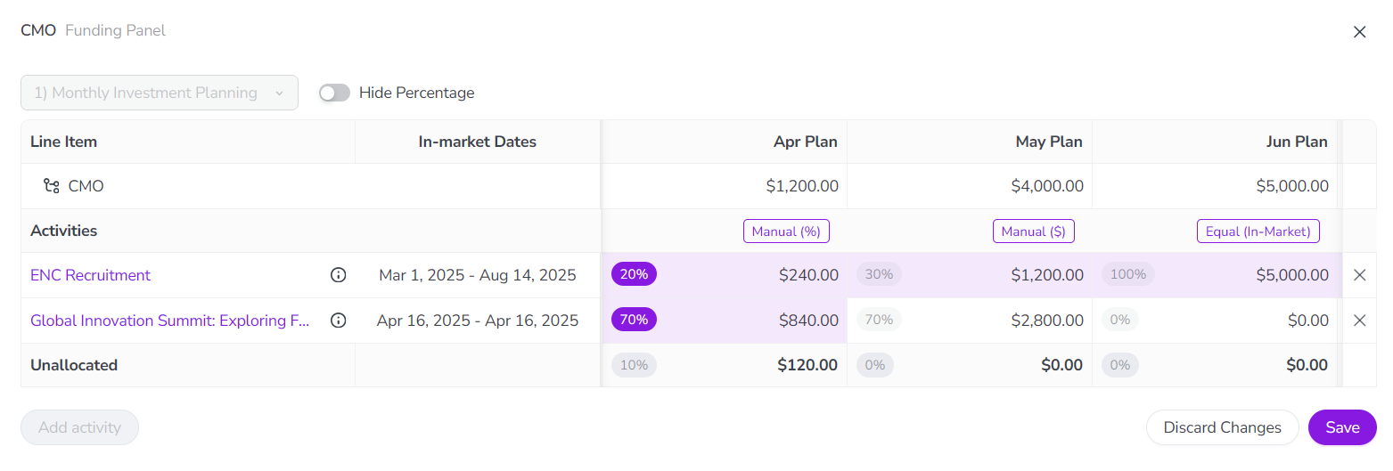The width and height of the screenshot is (1393, 471).
Task: Open the Global Innovation Summit activity link
Action: coord(169,321)
